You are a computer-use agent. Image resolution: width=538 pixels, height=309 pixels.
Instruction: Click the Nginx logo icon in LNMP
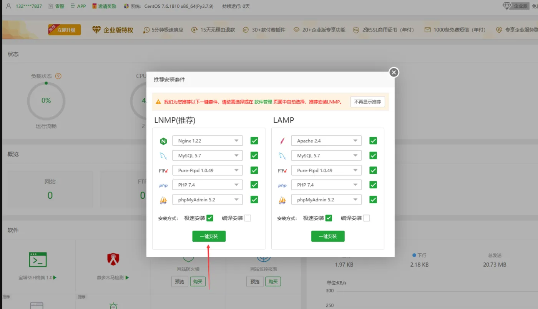tap(163, 141)
